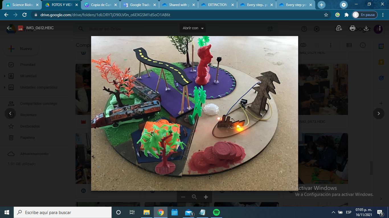The height and width of the screenshot is (218, 389).
Task: Navigate back in Chrome
Action: (6, 15)
